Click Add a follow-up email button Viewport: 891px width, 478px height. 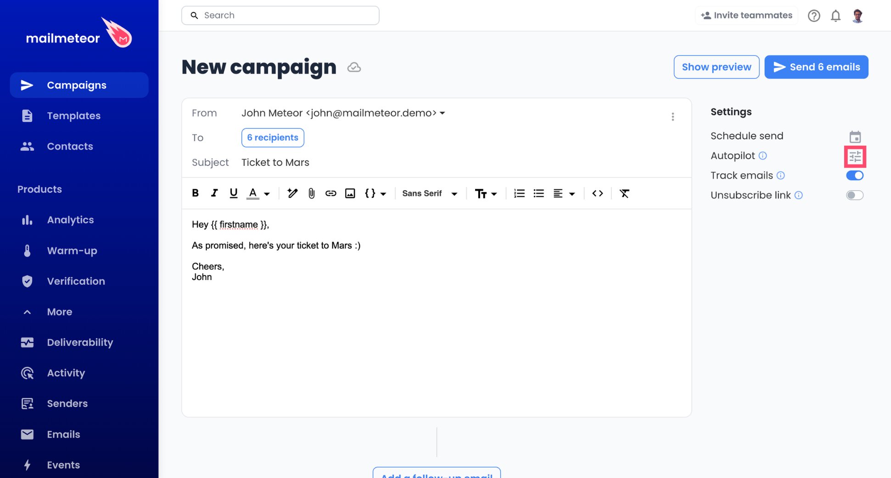[437, 473]
